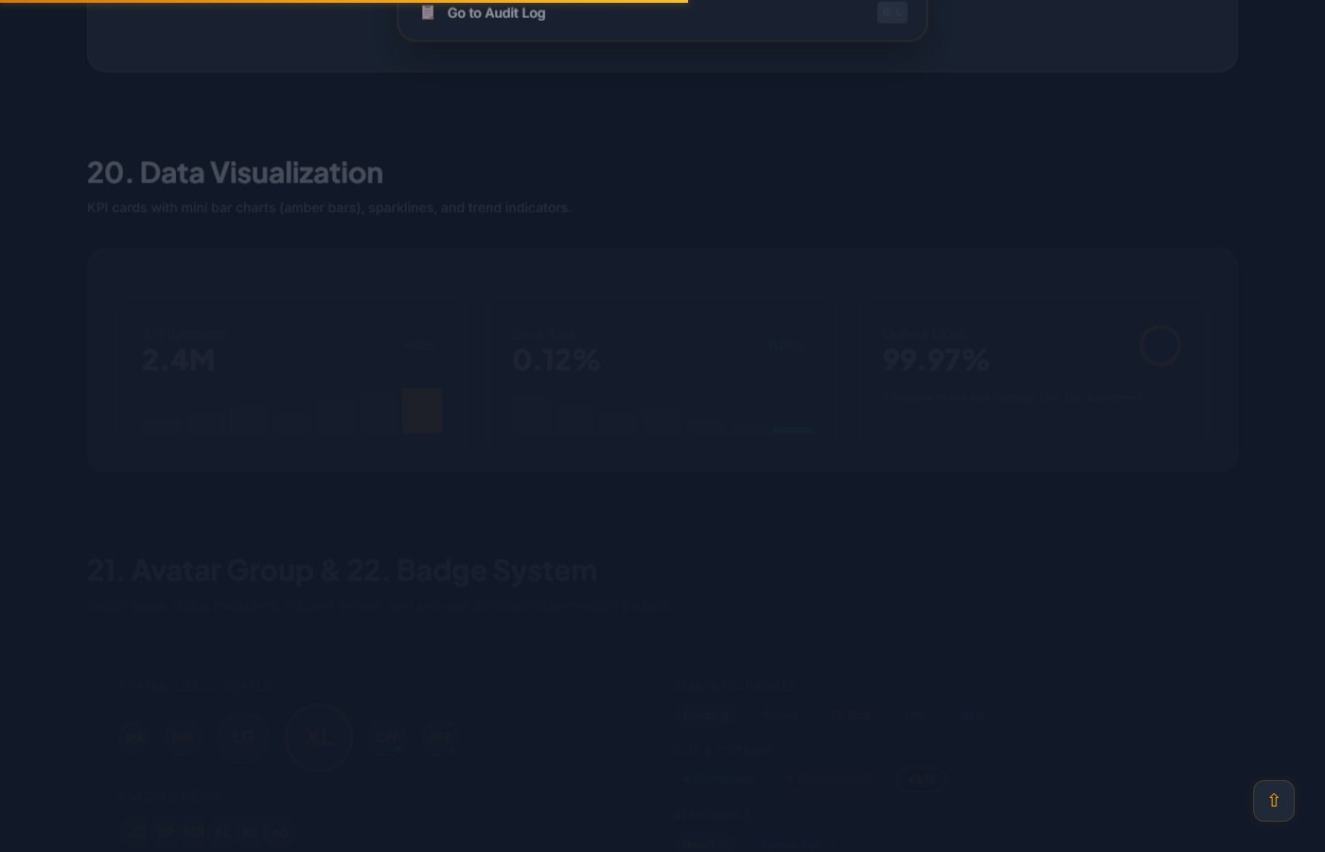The image size is (1325, 852).
Task: Click the ON status avatar
Action: click(386, 737)
